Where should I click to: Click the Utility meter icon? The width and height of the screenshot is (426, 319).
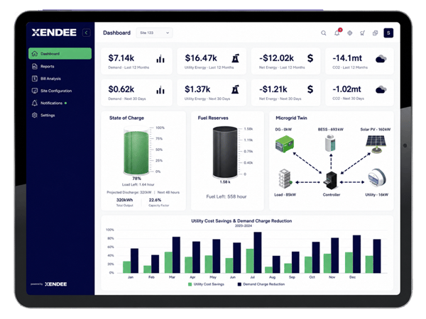pos(377,178)
